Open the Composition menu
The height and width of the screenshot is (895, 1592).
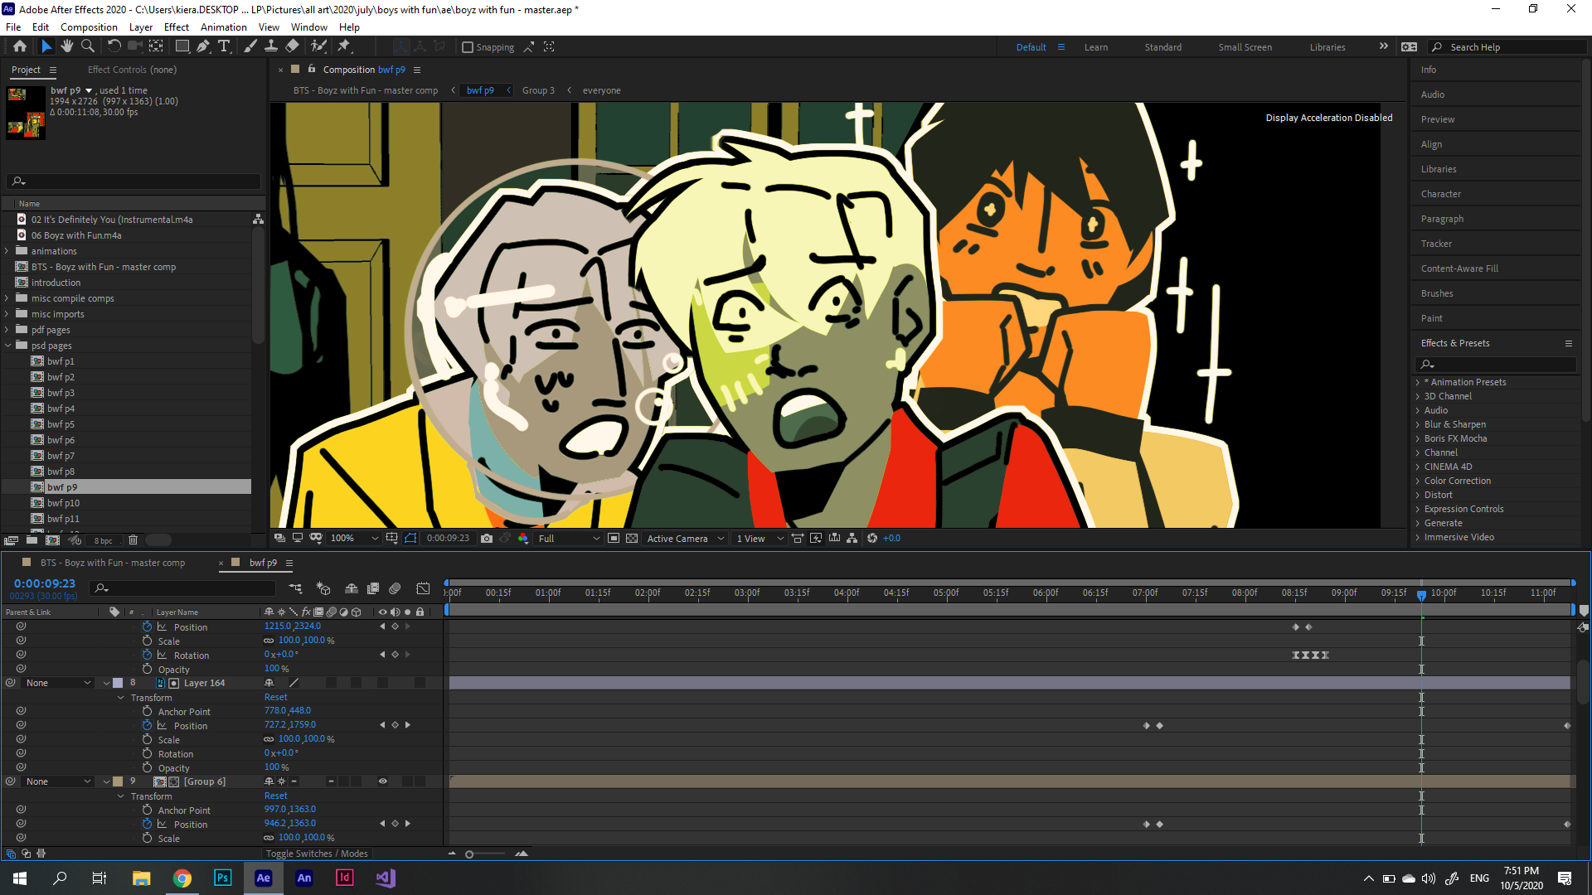coord(89,27)
